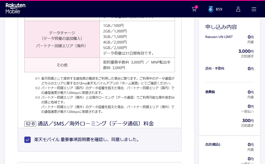Open the shopping cart icon
Viewport: 265px width, 164px height.
pyautogui.click(x=194, y=9)
